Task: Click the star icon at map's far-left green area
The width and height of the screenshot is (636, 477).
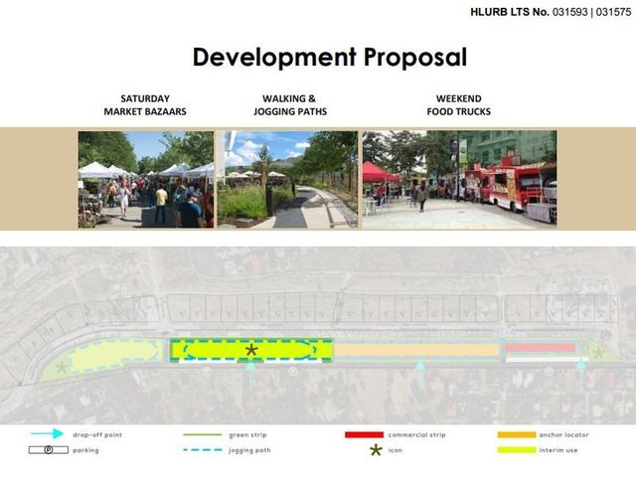Action: [62, 368]
